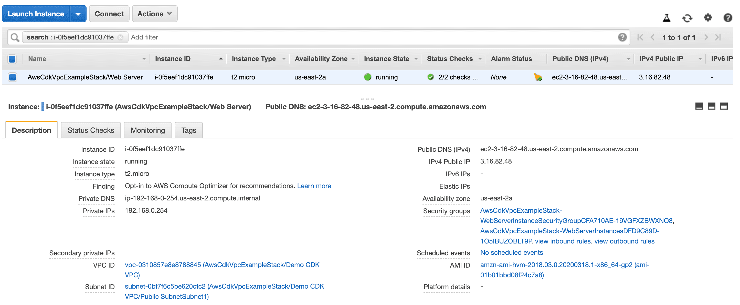
Task: Click the Secondary private IPs label
Action: pyautogui.click(x=82, y=253)
